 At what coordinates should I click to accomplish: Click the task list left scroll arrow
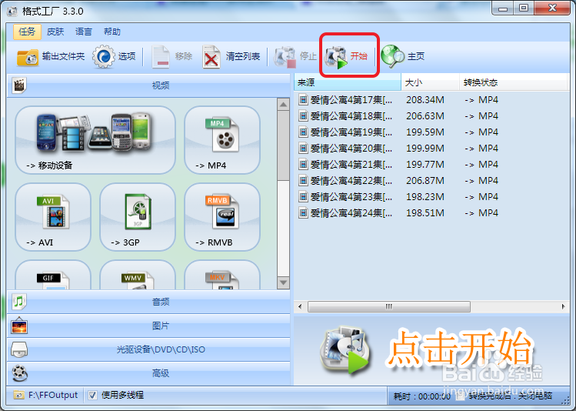[x=300, y=306]
